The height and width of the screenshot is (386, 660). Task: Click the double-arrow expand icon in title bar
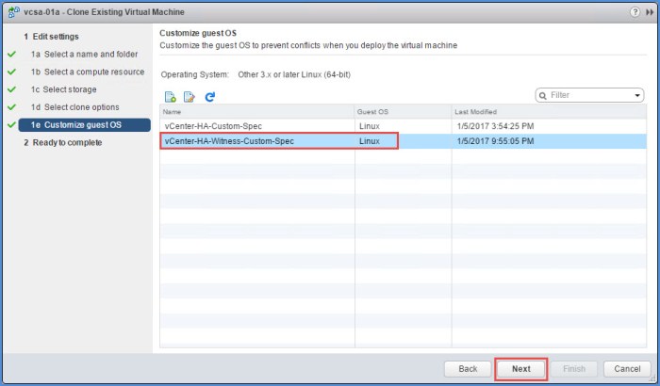(x=650, y=12)
